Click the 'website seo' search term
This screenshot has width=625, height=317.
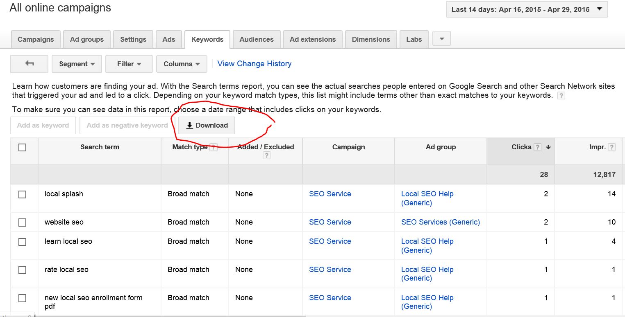click(x=64, y=222)
